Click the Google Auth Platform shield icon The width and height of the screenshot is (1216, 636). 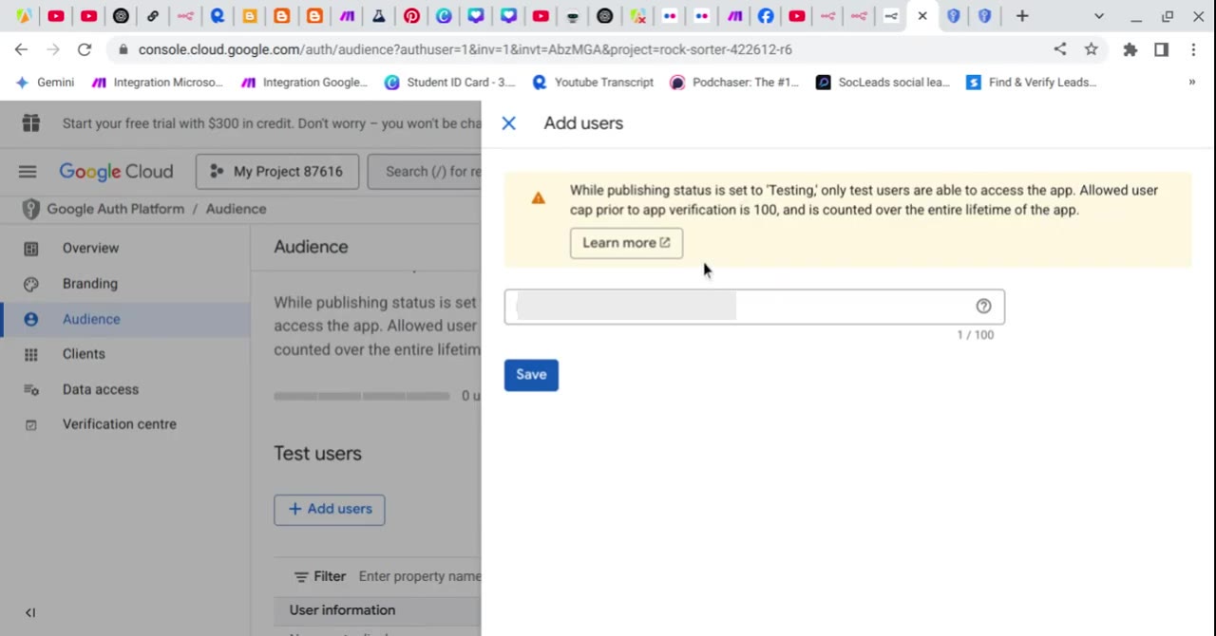tap(30, 209)
